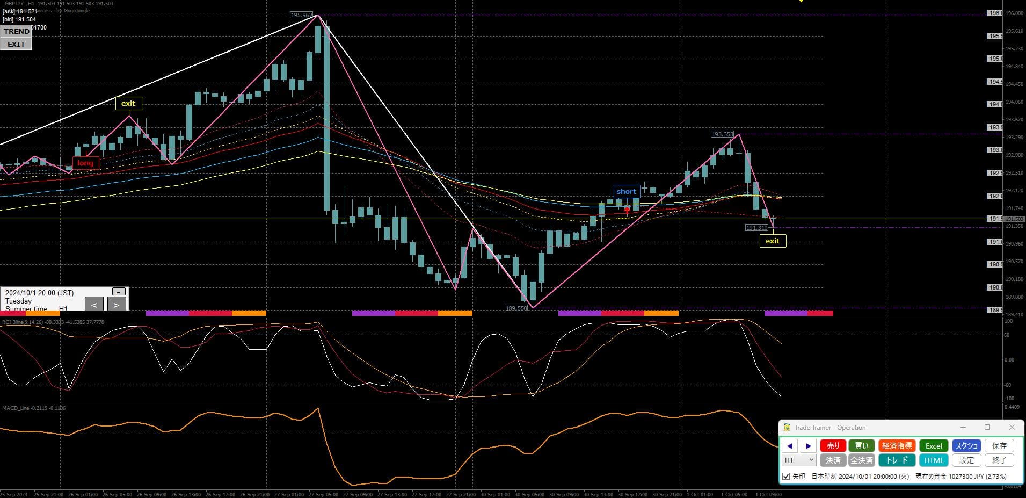Viewport: 1026px width, 498px height.
Task: Click the TREND button on chart
Action: 17,32
